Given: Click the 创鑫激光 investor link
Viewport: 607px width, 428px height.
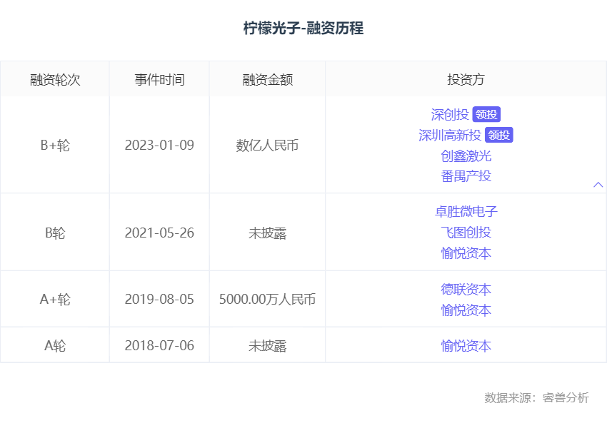Looking at the screenshot, I should pyautogui.click(x=466, y=156).
